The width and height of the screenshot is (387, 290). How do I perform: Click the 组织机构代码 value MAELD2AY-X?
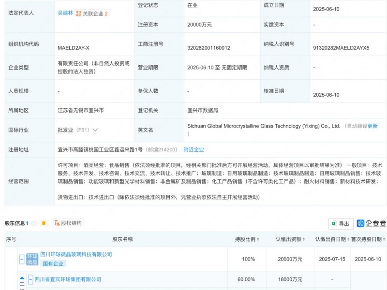(x=74, y=48)
